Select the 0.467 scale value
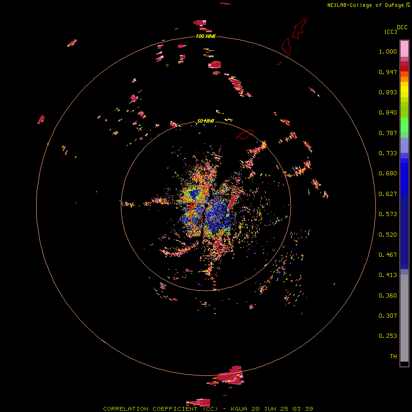The image size is (412, 412). coord(388,255)
